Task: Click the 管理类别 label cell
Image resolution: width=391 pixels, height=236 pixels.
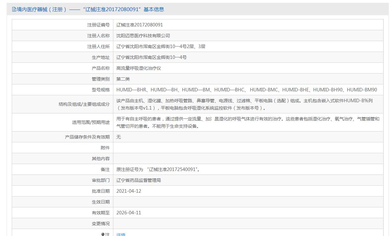Action: coord(63,79)
